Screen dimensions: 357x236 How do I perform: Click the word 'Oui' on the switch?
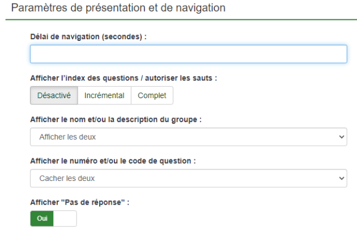[42, 218]
